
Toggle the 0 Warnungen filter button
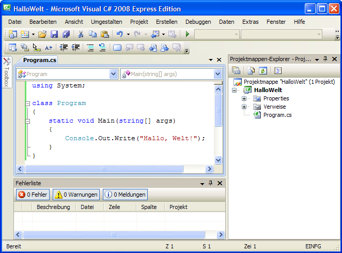click(x=76, y=195)
